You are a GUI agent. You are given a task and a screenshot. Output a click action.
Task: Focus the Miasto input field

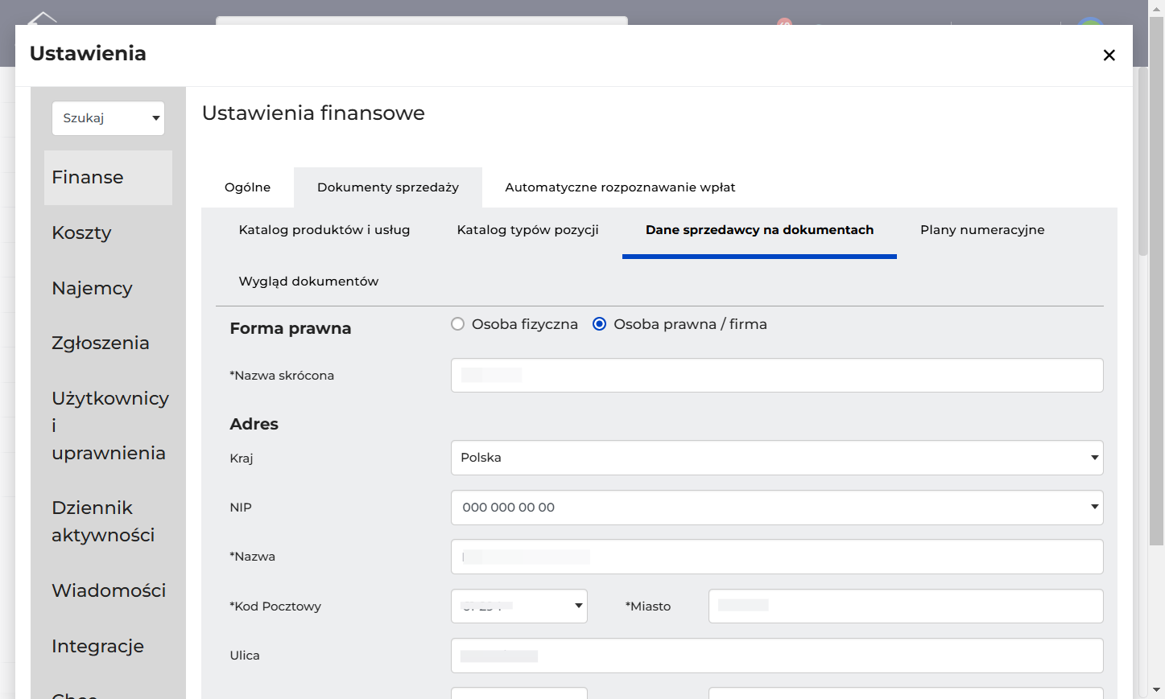click(906, 606)
